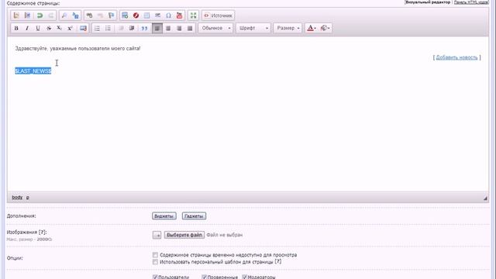Open the Find tool (magnifier icon)
The image size is (496, 279).
[x=64, y=15]
